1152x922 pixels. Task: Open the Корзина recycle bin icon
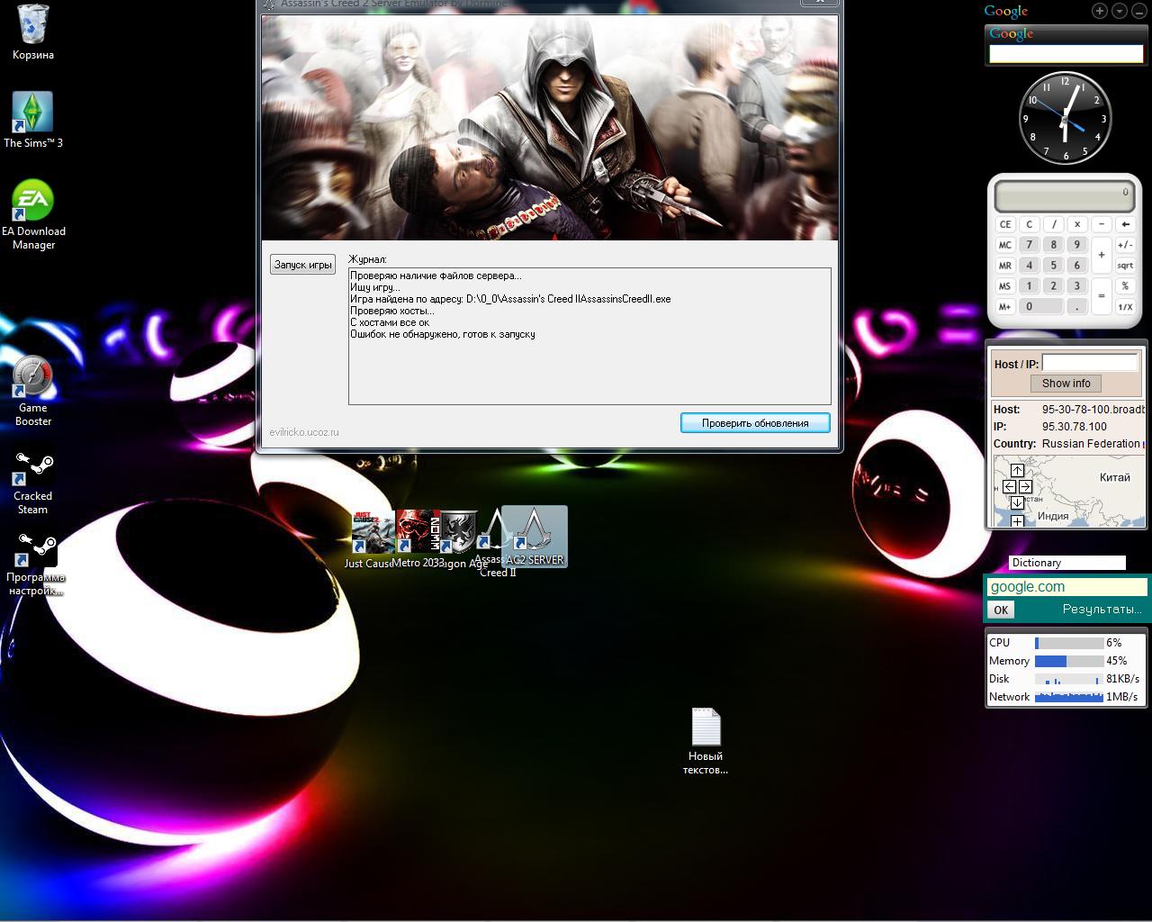(x=33, y=32)
